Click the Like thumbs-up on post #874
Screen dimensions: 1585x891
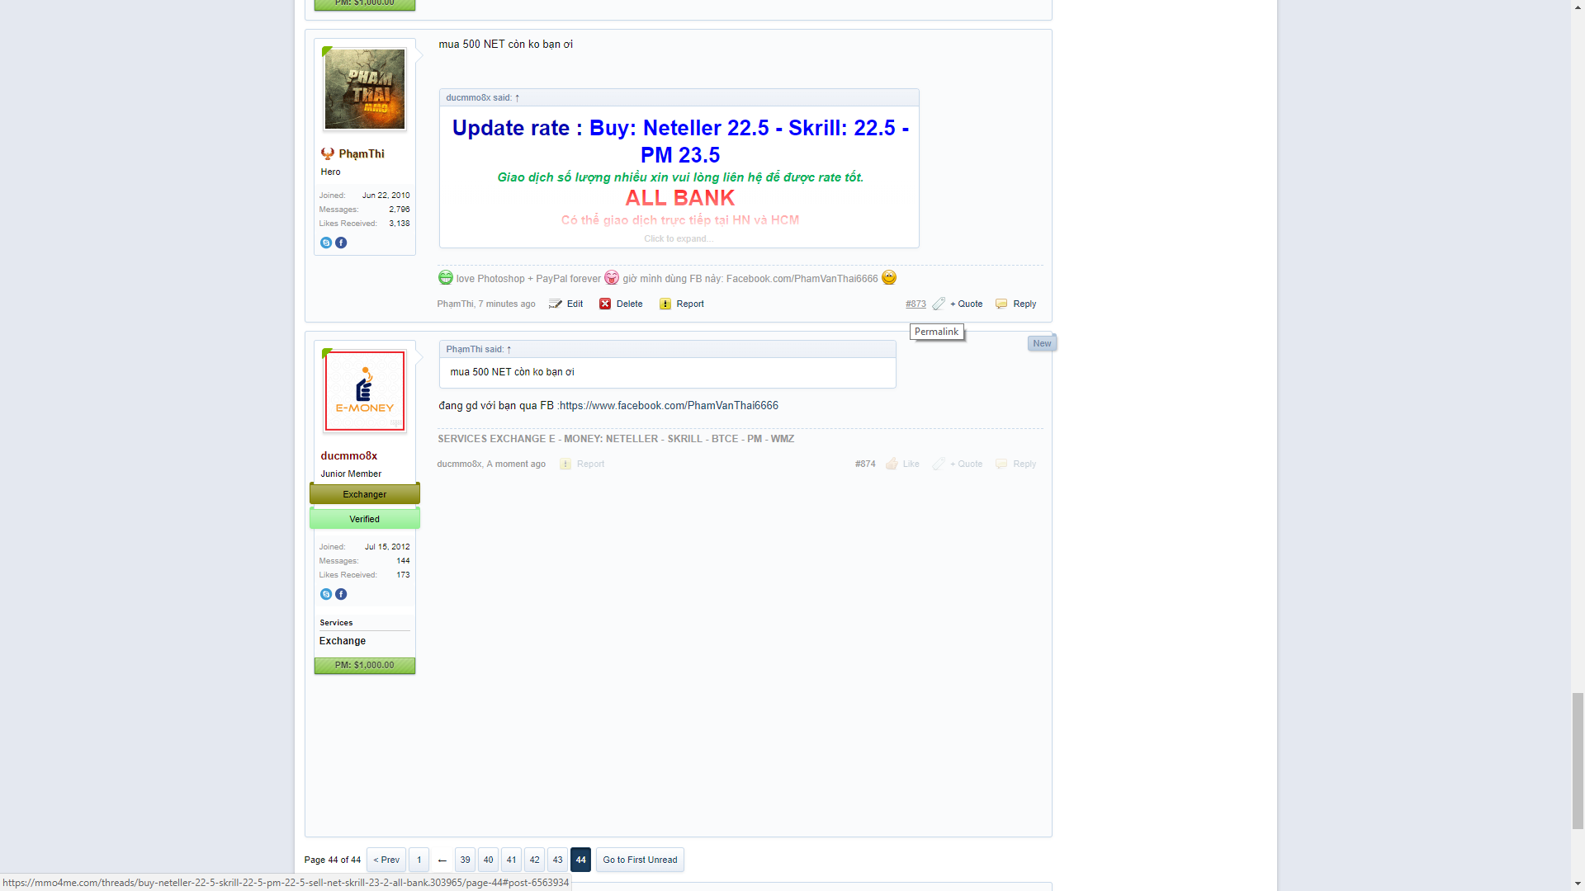pos(892,464)
